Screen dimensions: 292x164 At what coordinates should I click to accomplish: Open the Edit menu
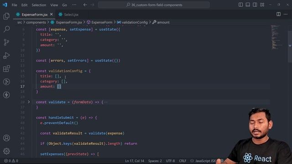pos(24,5)
